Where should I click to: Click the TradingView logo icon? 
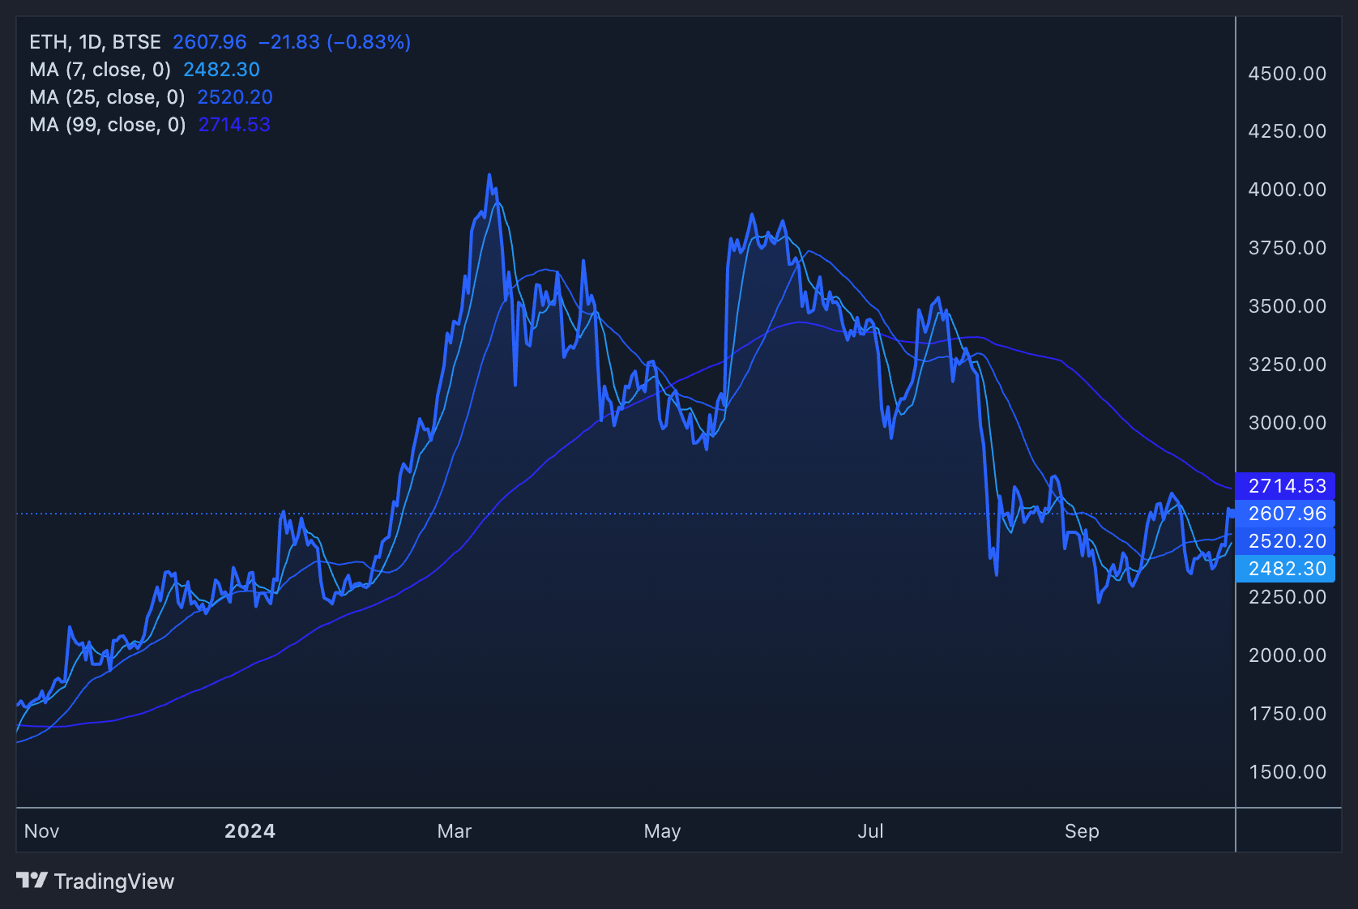point(32,880)
